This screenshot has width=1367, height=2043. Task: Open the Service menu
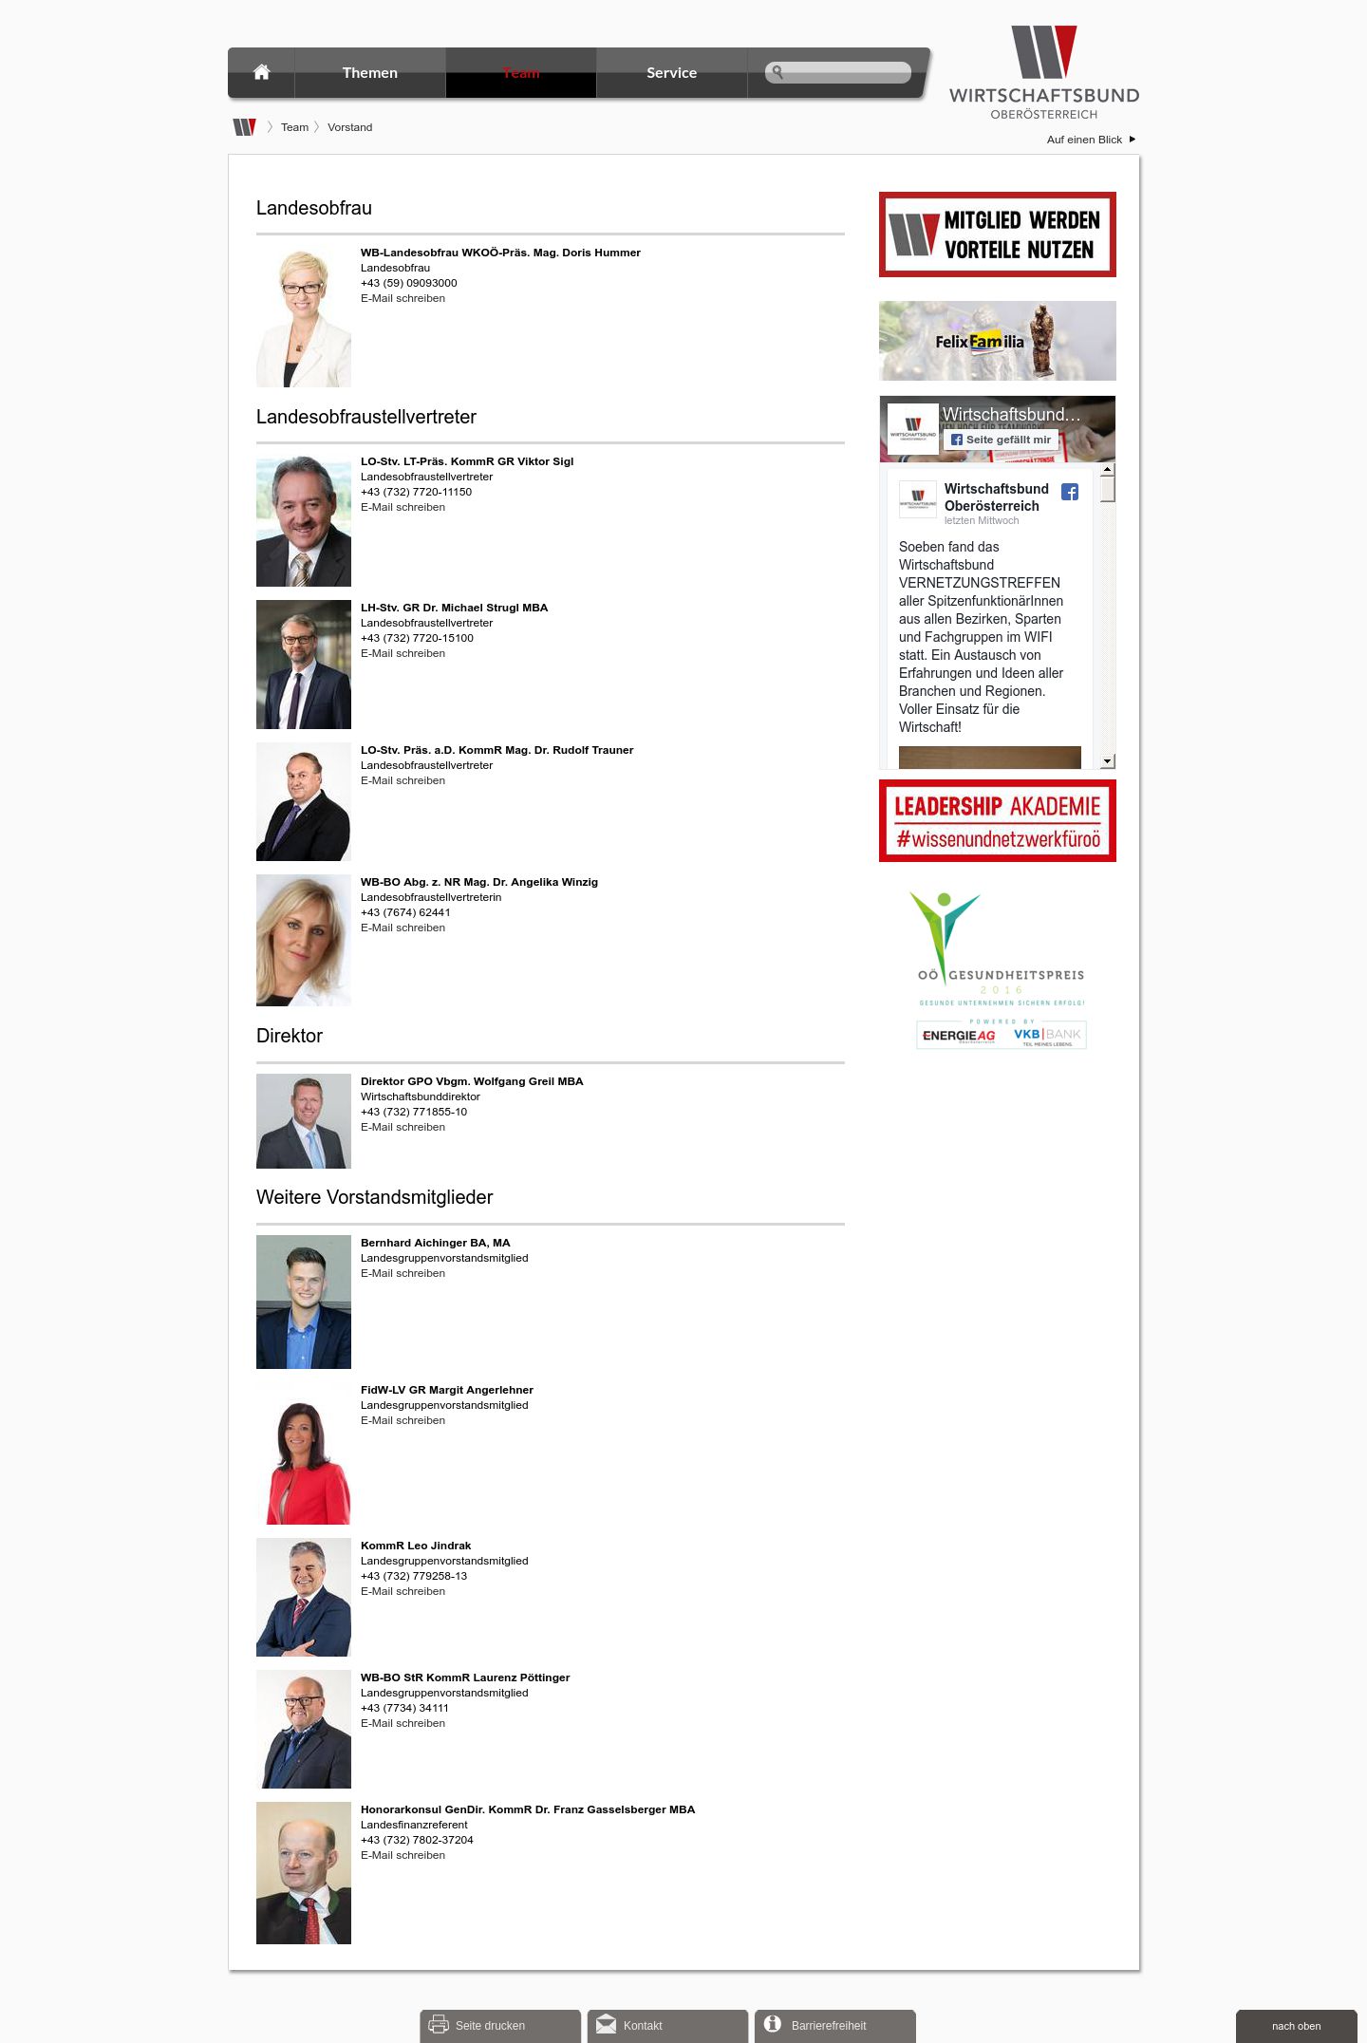672,73
